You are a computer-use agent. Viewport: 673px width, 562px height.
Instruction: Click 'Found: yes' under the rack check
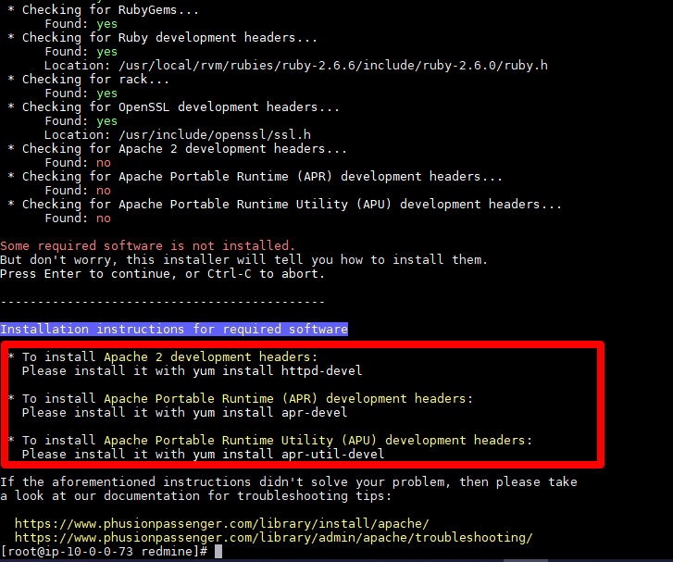tap(81, 94)
